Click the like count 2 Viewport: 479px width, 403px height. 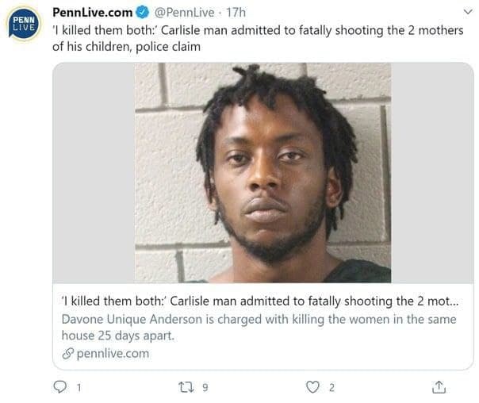[x=331, y=388]
